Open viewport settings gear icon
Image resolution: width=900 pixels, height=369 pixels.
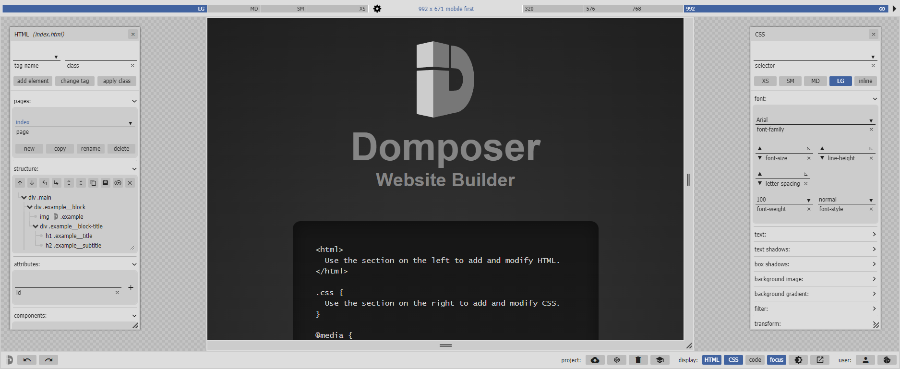[x=377, y=9]
